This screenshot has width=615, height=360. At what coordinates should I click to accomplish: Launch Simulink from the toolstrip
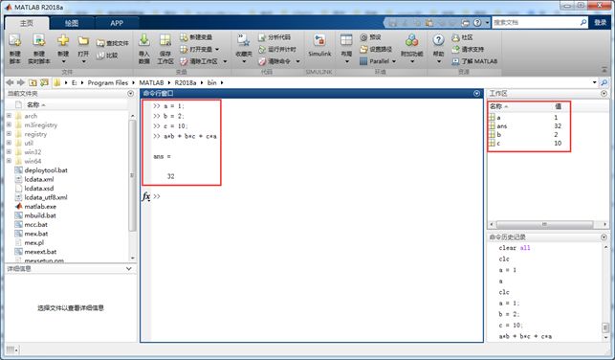(x=319, y=45)
